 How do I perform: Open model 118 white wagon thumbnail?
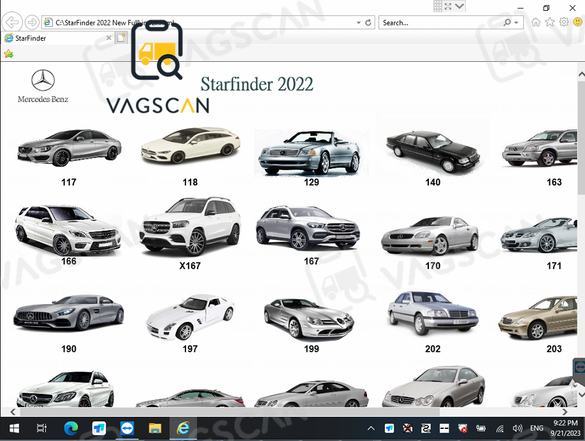[x=191, y=145]
